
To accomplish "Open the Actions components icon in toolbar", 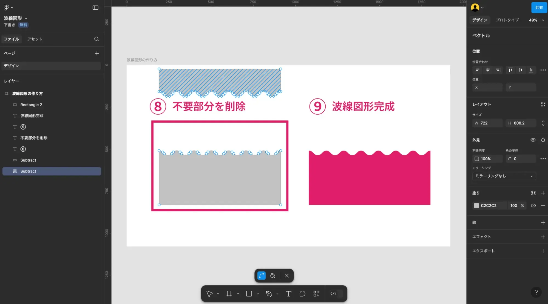I will (316, 294).
